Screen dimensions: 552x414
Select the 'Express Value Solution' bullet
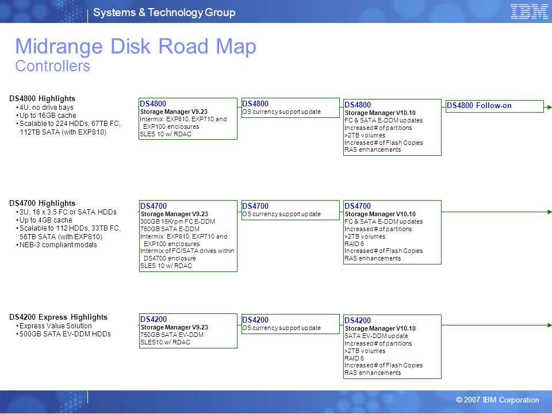coord(56,325)
